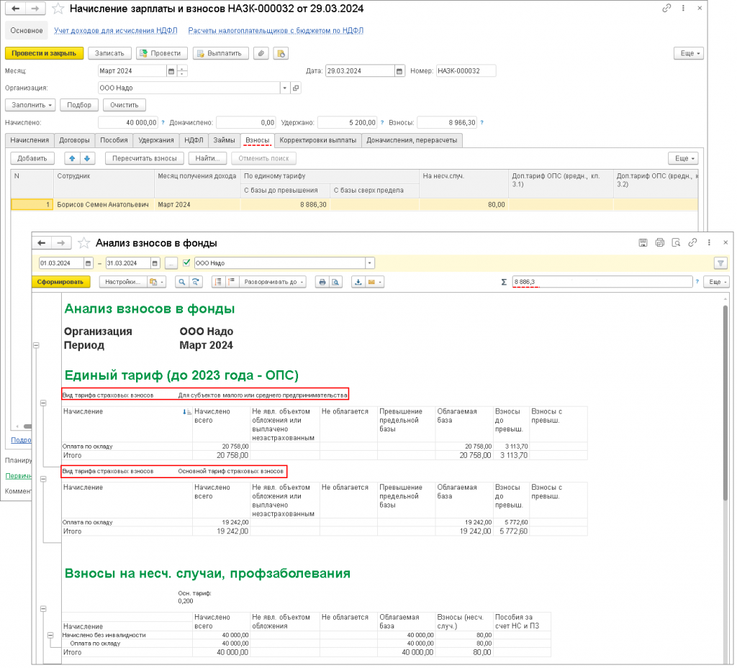Image resolution: width=737 pixels, height=668 pixels.
Task: Click the Взносы total field 8 966,30
Action: pos(447,122)
